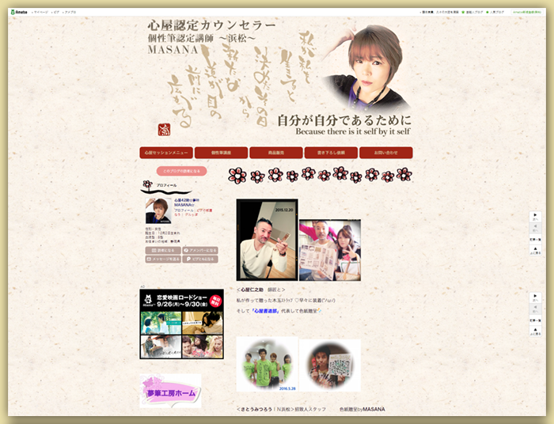Open the red ピグの部屋 link
This screenshot has height=424, width=554.
[x=204, y=210]
